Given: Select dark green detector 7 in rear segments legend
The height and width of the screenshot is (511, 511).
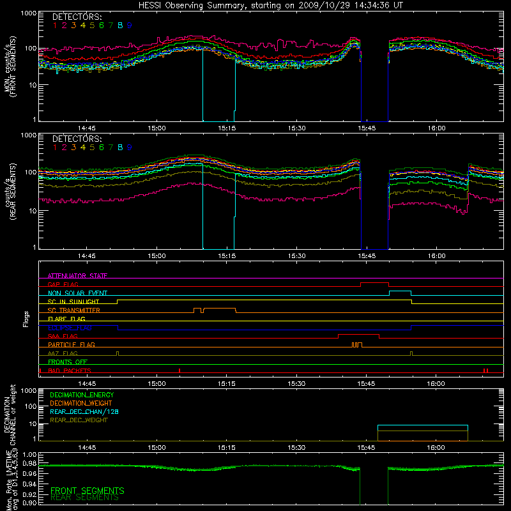Looking at the screenshot, I should [x=111, y=148].
